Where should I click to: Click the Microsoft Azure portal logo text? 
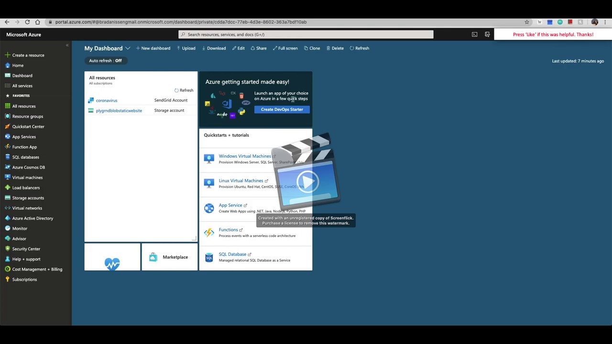click(23, 34)
